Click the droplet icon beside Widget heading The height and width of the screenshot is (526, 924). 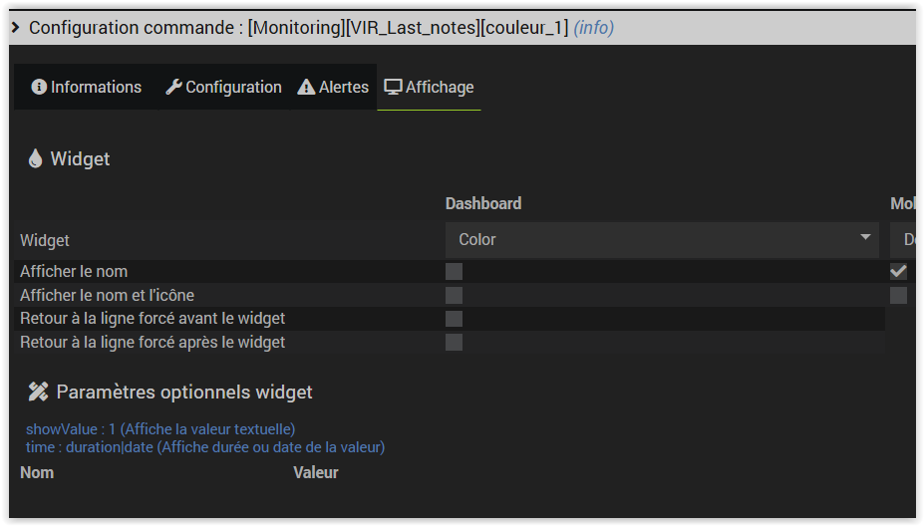click(x=36, y=158)
